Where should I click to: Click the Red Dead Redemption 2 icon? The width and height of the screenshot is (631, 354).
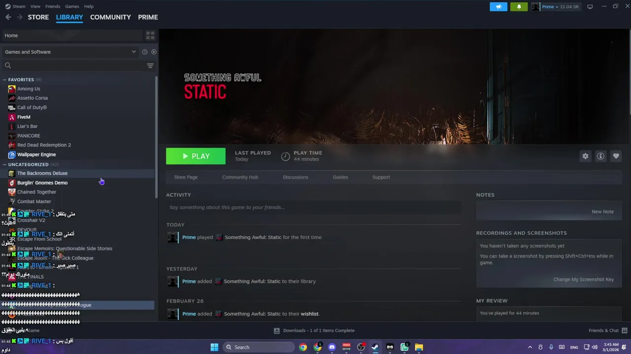pyautogui.click(x=12, y=145)
